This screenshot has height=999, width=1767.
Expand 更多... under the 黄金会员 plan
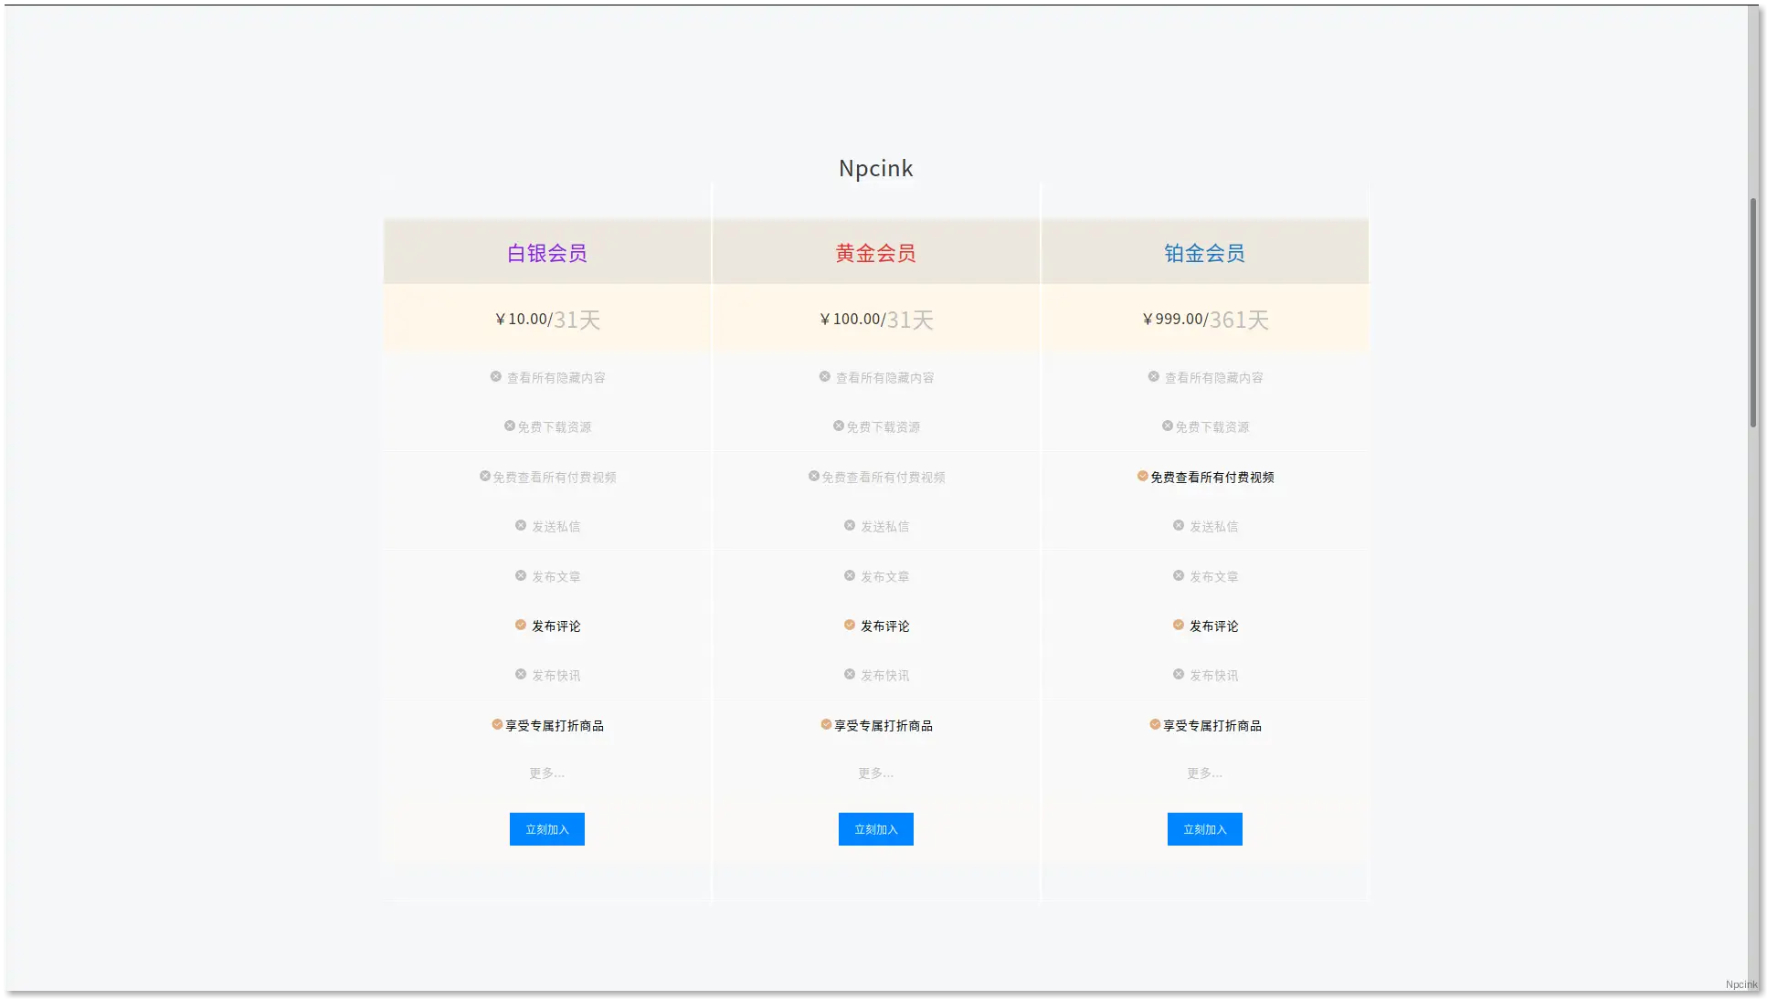point(875,773)
